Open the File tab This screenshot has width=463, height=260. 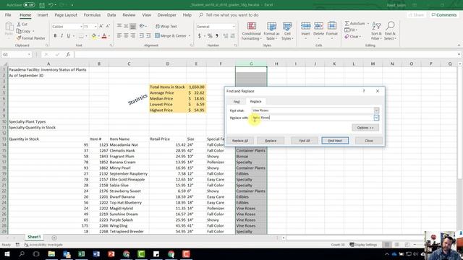pyautogui.click(x=8, y=14)
